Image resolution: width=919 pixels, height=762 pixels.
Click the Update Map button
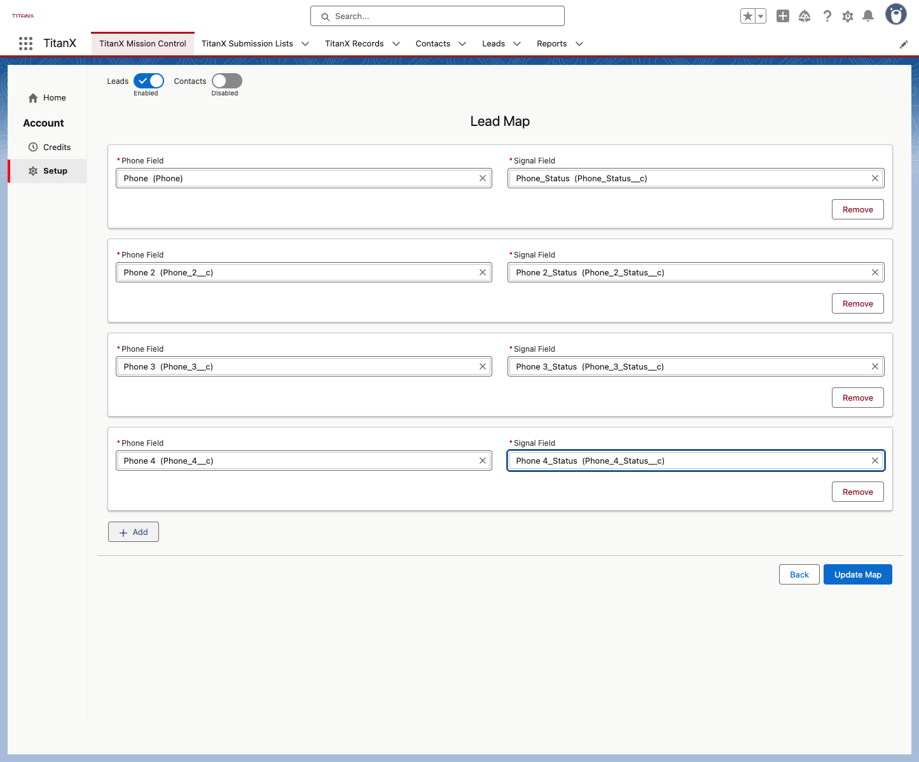[x=858, y=574]
